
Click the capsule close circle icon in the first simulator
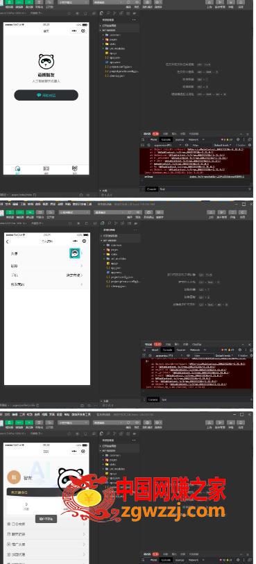click(84, 31)
